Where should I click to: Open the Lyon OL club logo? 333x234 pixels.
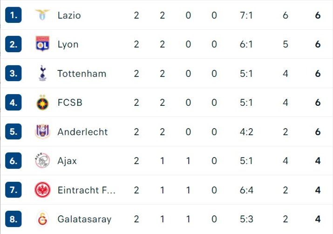42,44
